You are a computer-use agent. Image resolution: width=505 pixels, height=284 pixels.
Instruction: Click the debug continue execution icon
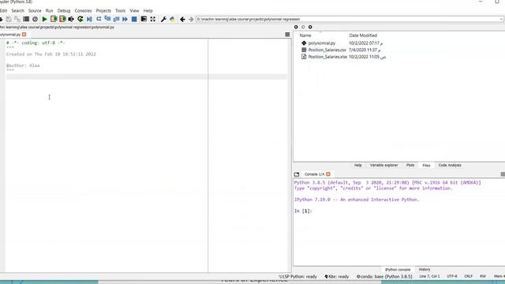125,19
